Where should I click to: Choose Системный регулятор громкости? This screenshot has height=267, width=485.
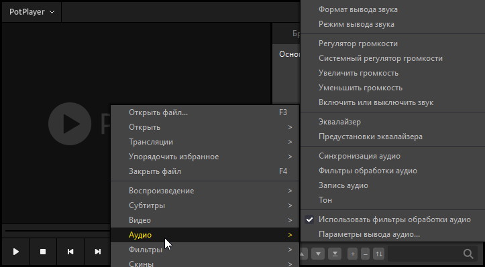[393, 58]
